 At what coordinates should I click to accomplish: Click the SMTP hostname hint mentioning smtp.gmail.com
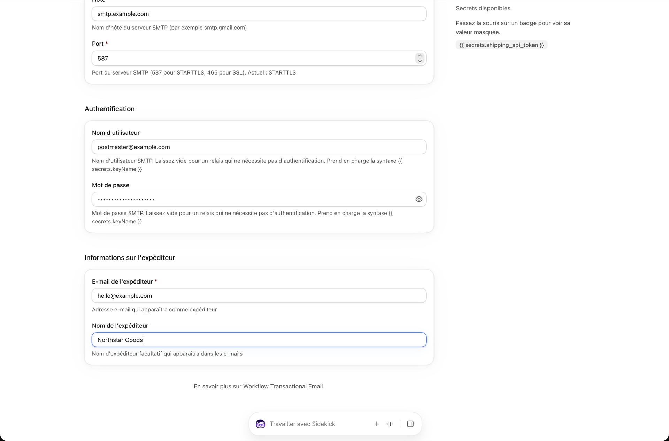tap(169, 28)
